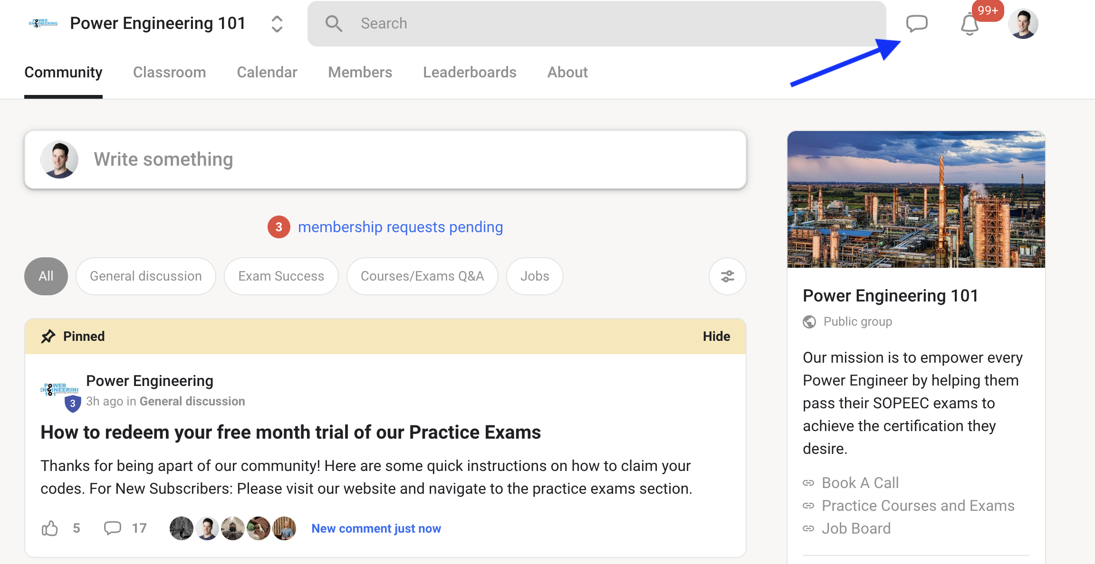
Task: Filter by General discussion category
Action: coord(146,276)
